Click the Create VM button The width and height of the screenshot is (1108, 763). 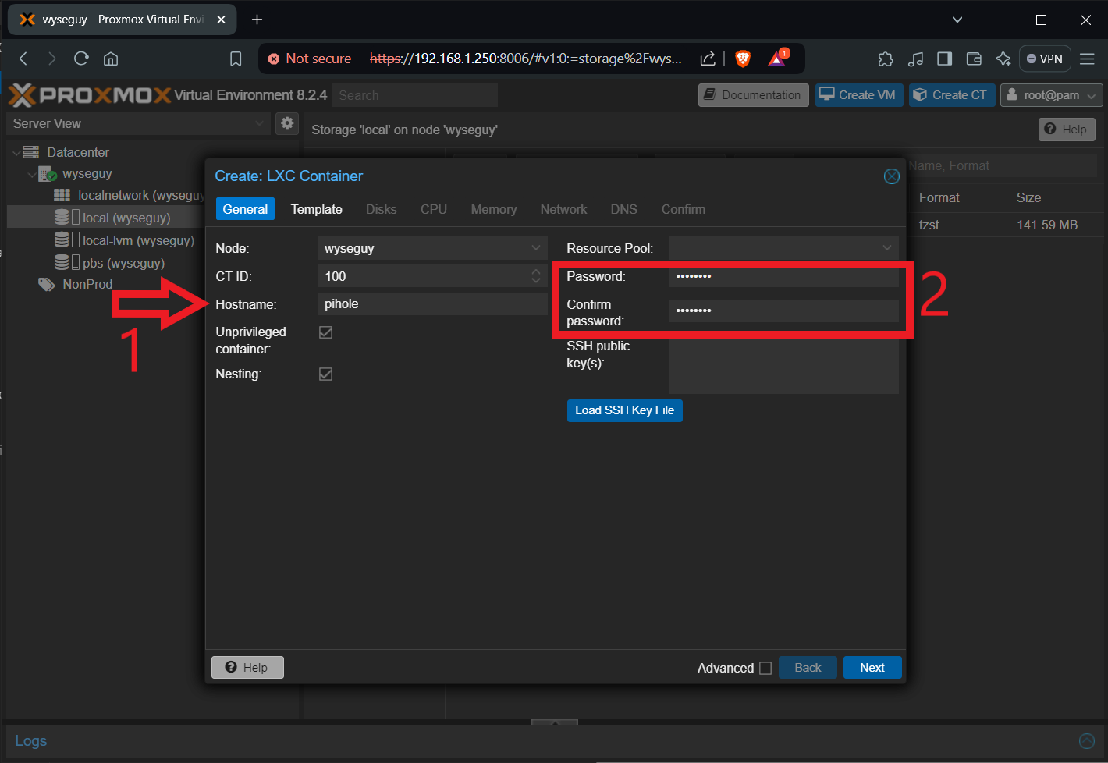[x=859, y=95]
